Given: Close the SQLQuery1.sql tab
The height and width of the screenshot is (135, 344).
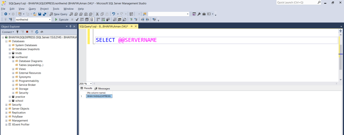Looking at the screenshot, I should pyautogui.click(x=136, y=26).
